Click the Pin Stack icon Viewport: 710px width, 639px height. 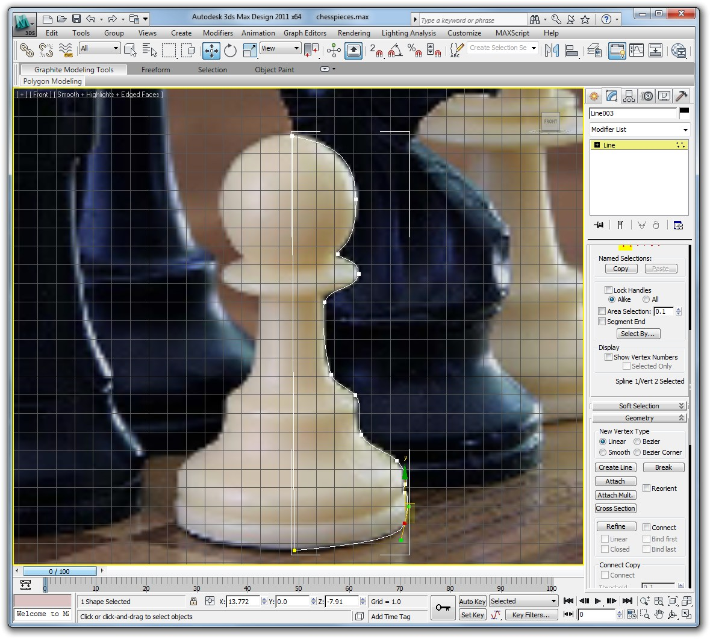click(599, 225)
